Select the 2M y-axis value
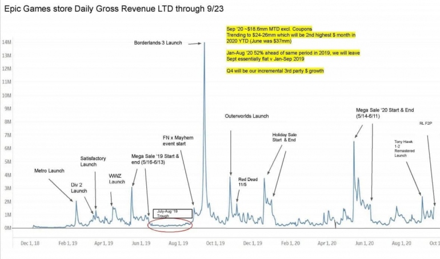The image size is (440, 259). tap(7, 202)
